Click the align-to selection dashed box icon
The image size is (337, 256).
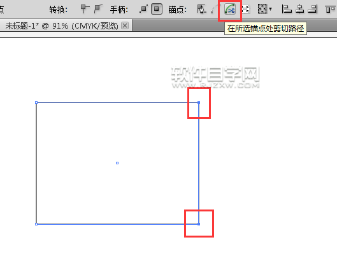click(262, 9)
